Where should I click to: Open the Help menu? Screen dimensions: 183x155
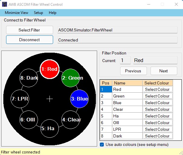53,13
